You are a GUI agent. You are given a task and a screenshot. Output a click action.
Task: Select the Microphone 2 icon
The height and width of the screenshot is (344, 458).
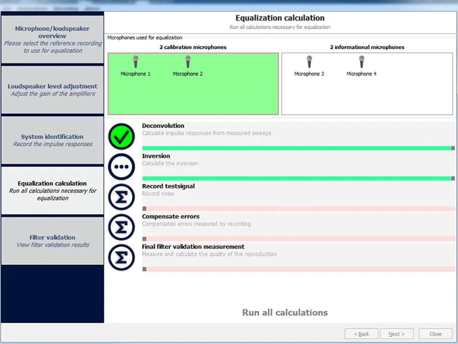tap(188, 62)
